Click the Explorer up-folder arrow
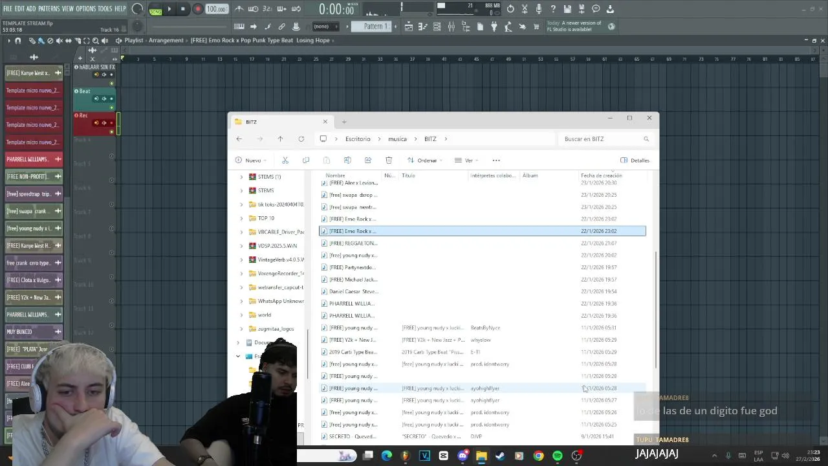 280,139
